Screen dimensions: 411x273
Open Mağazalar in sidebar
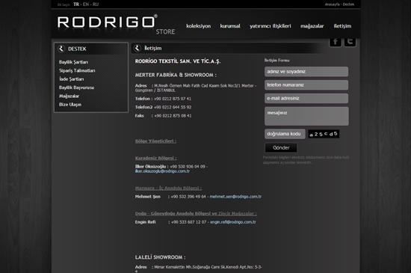point(69,96)
